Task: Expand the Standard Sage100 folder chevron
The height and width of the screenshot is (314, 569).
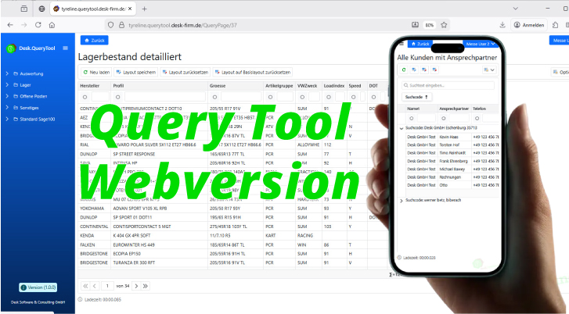Action: [7, 120]
